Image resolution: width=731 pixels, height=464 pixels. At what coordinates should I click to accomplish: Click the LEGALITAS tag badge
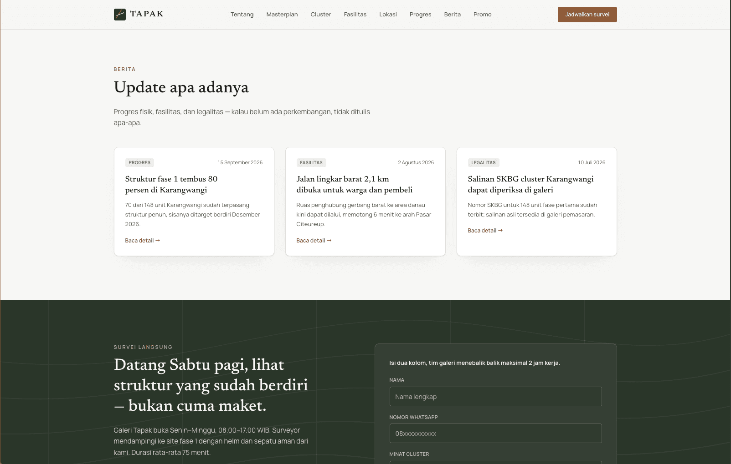pyautogui.click(x=484, y=162)
